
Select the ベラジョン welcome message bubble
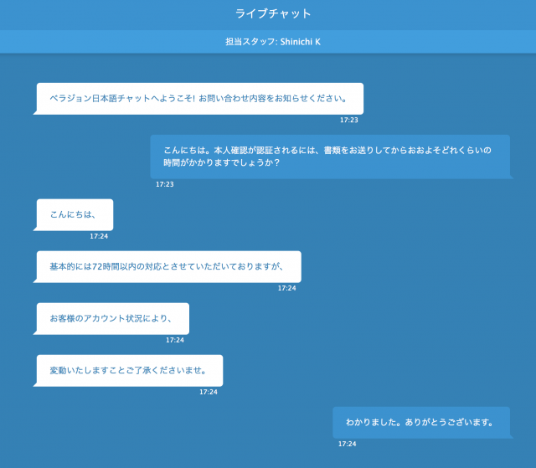point(199,98)
